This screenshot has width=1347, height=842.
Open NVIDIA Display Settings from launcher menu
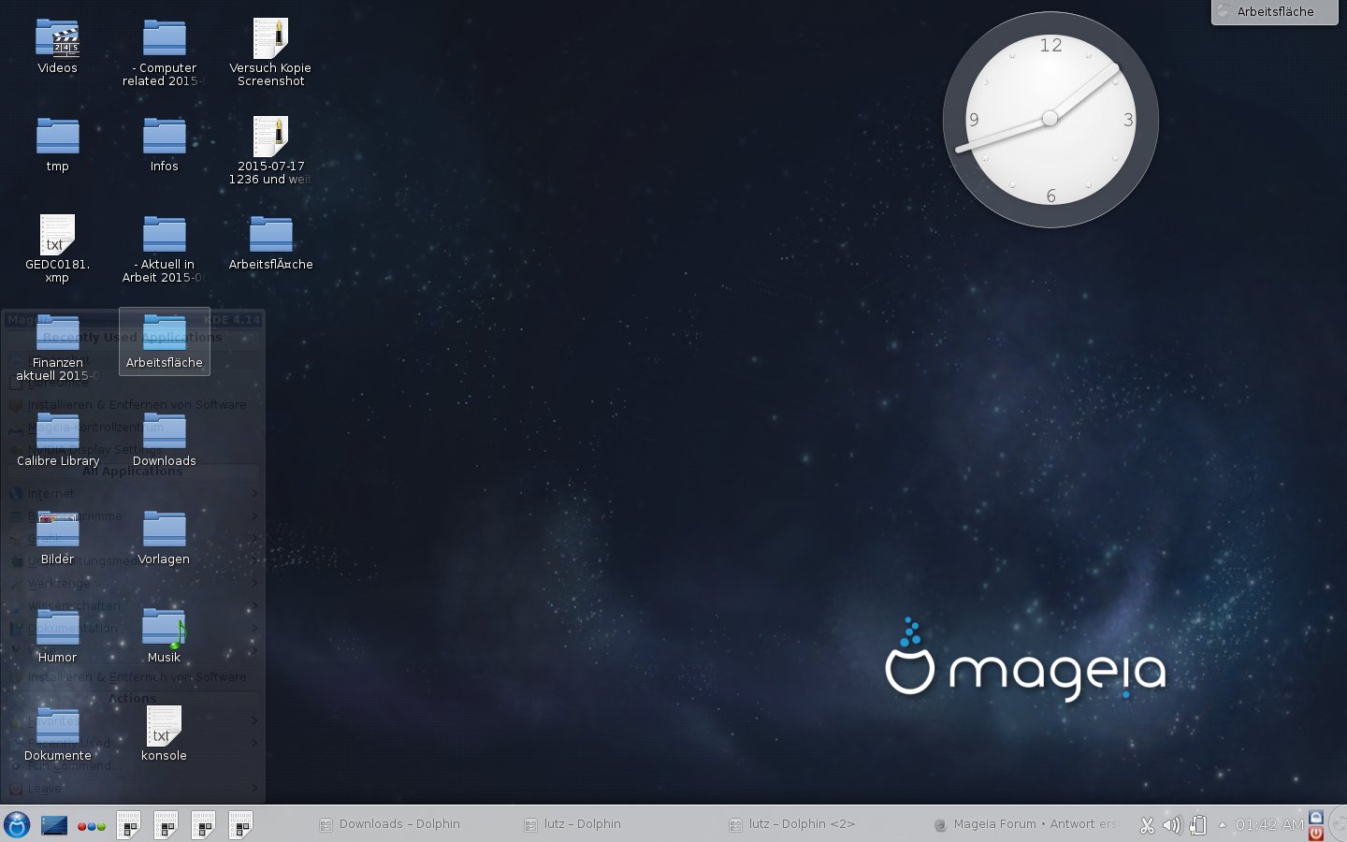click(133, 449)
